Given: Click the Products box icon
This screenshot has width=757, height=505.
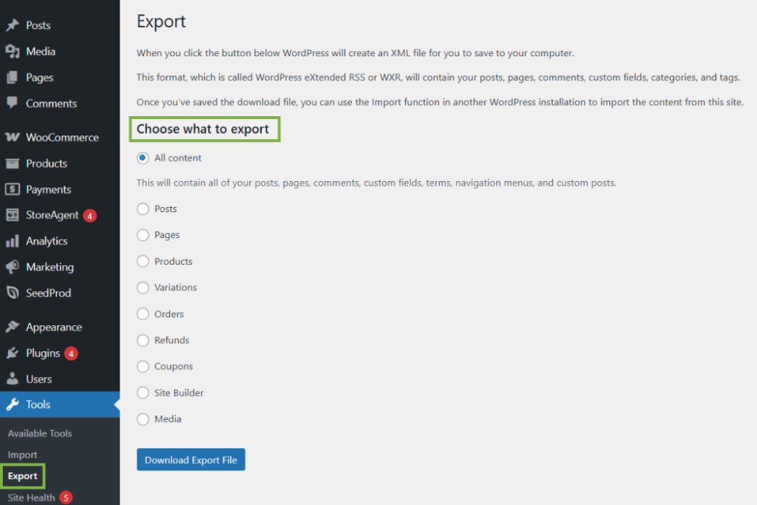Looking at the screenshot, I should pos(13,163).
